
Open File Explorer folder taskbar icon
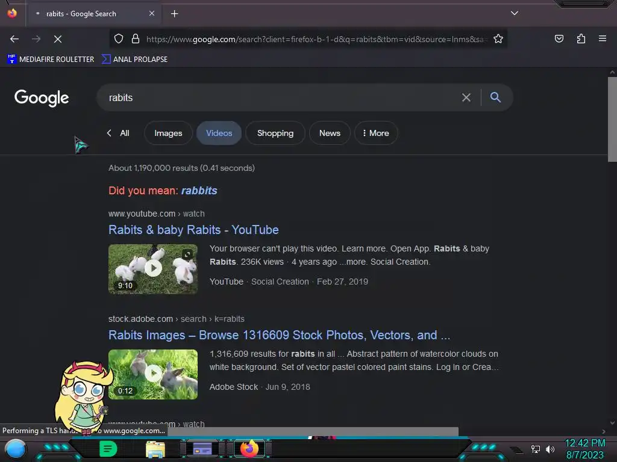point(155,449)
